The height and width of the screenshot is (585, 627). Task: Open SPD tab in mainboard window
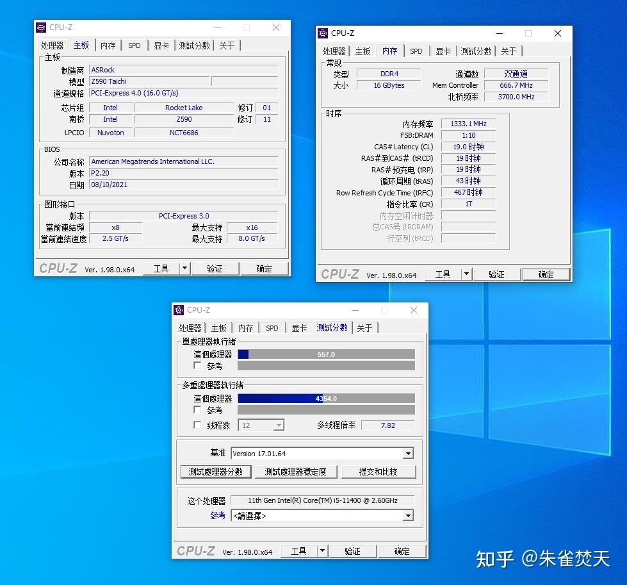(134, 45)
